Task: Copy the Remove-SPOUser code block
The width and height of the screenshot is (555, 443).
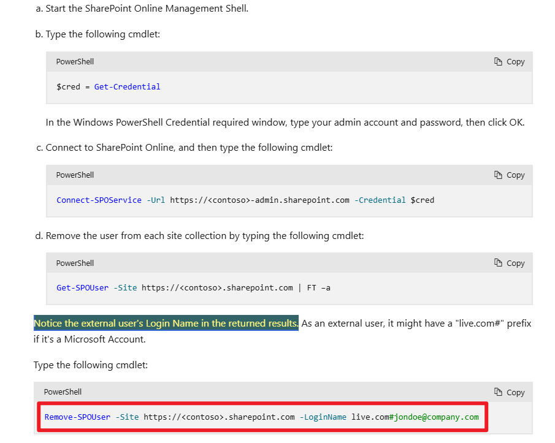Action: [510, 392]
